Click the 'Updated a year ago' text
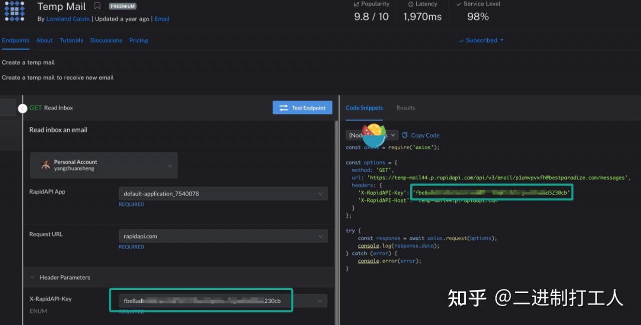Viewport: 641px width, 325px height. 122,19
